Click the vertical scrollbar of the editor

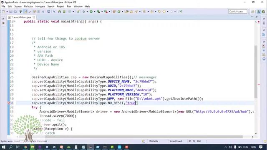click(x=256, y=71)
